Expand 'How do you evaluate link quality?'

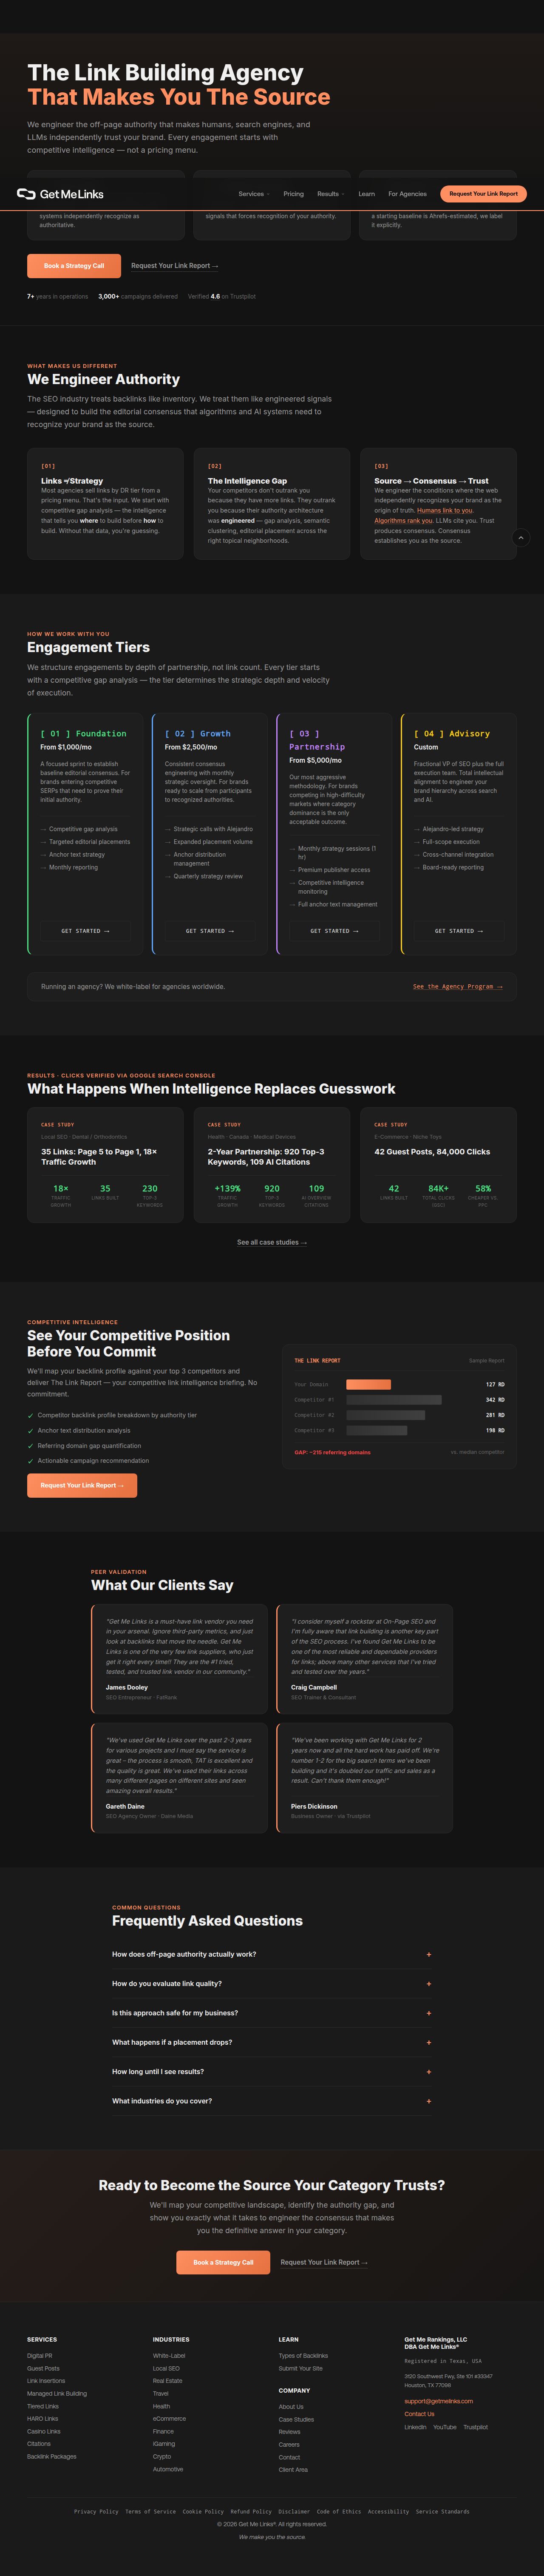(x=272, y=1984)
